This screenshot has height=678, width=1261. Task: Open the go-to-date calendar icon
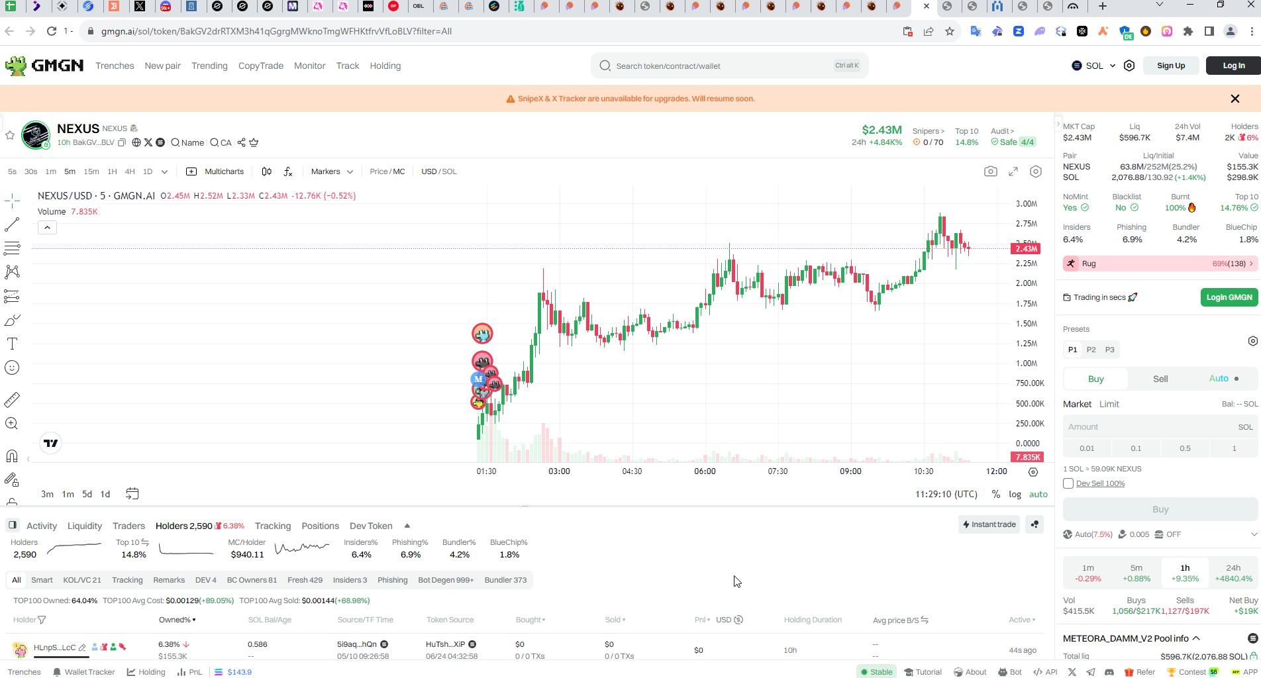(132, 494)
